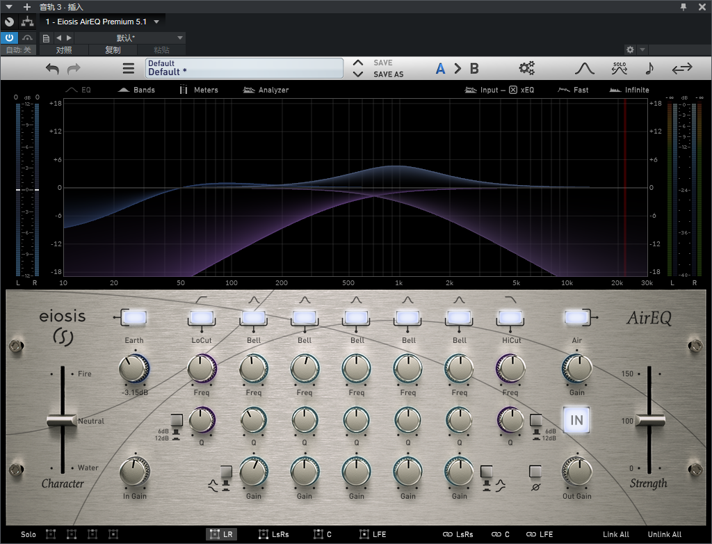Image resolution: width=712 pixels, height=544 pixels.
Task: Click the double-arrow swap icon
Action: coord(682,68)
